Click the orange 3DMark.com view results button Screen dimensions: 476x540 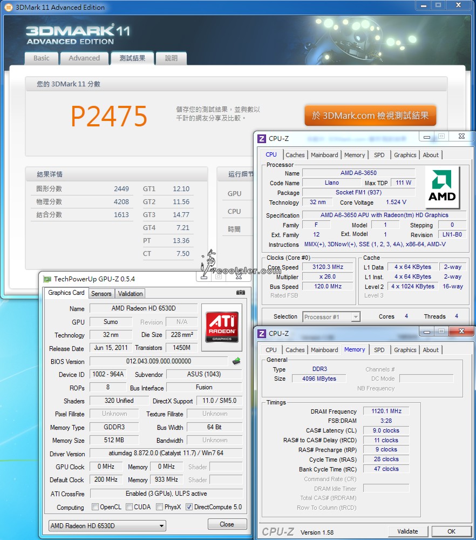coord(370,116)
